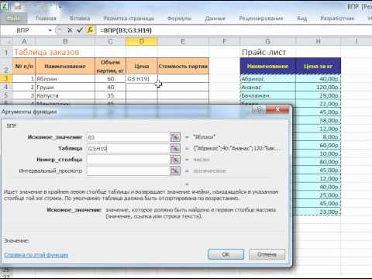
Task: Click the help question mark in dialog title bar
Action: coord(259,109)
